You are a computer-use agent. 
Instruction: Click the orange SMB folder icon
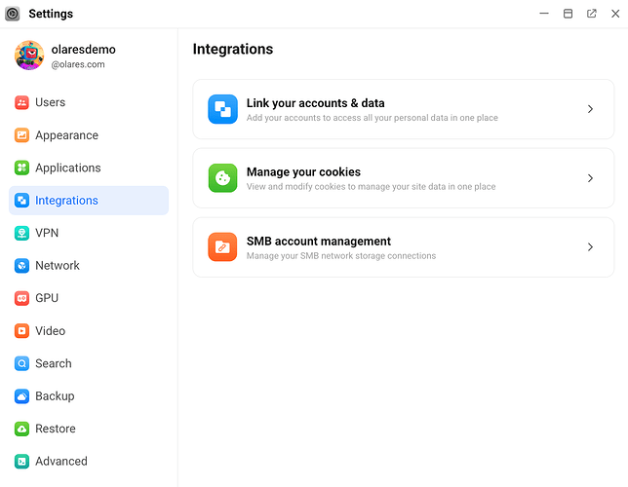(x=222, y=247)
